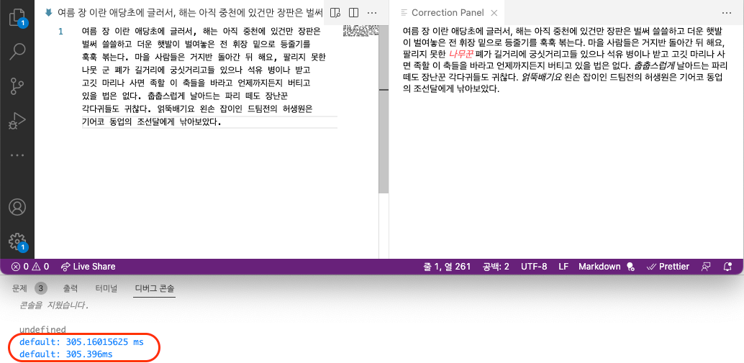The height and width of the screenshot is (363, 744).
Task: Click the 문제 tab count badge 3
Action: 41,288
